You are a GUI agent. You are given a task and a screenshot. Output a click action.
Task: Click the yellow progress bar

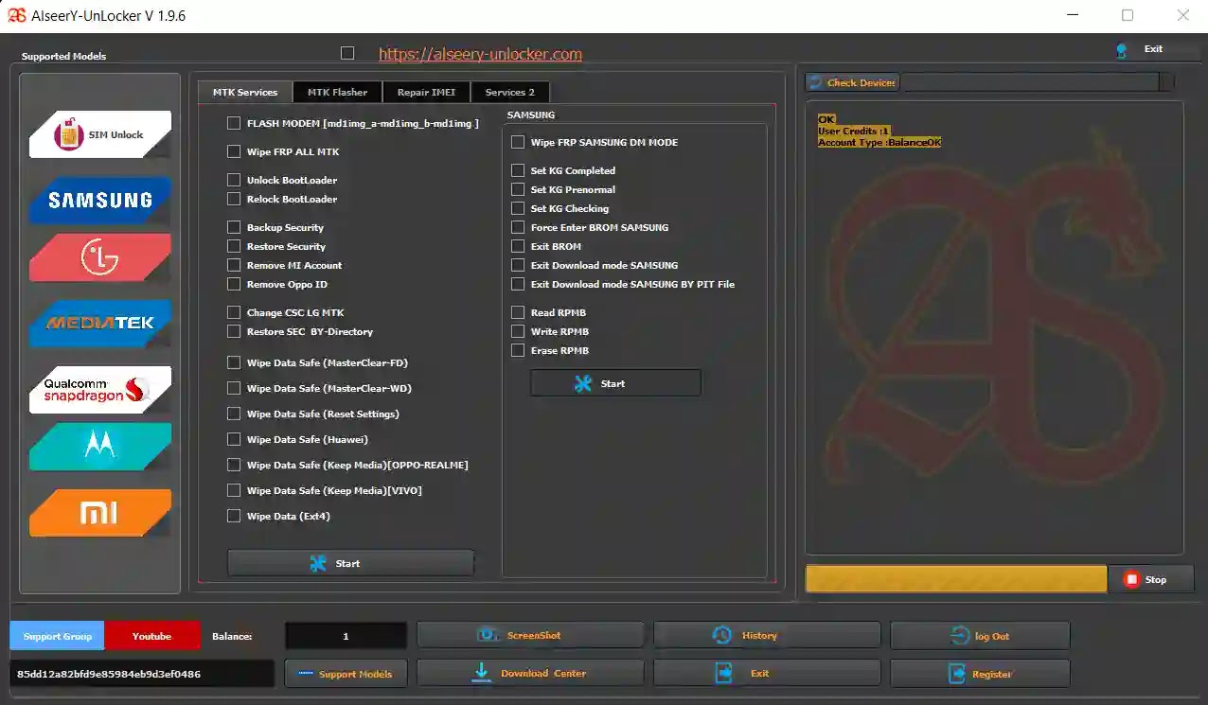coord(956,579)
